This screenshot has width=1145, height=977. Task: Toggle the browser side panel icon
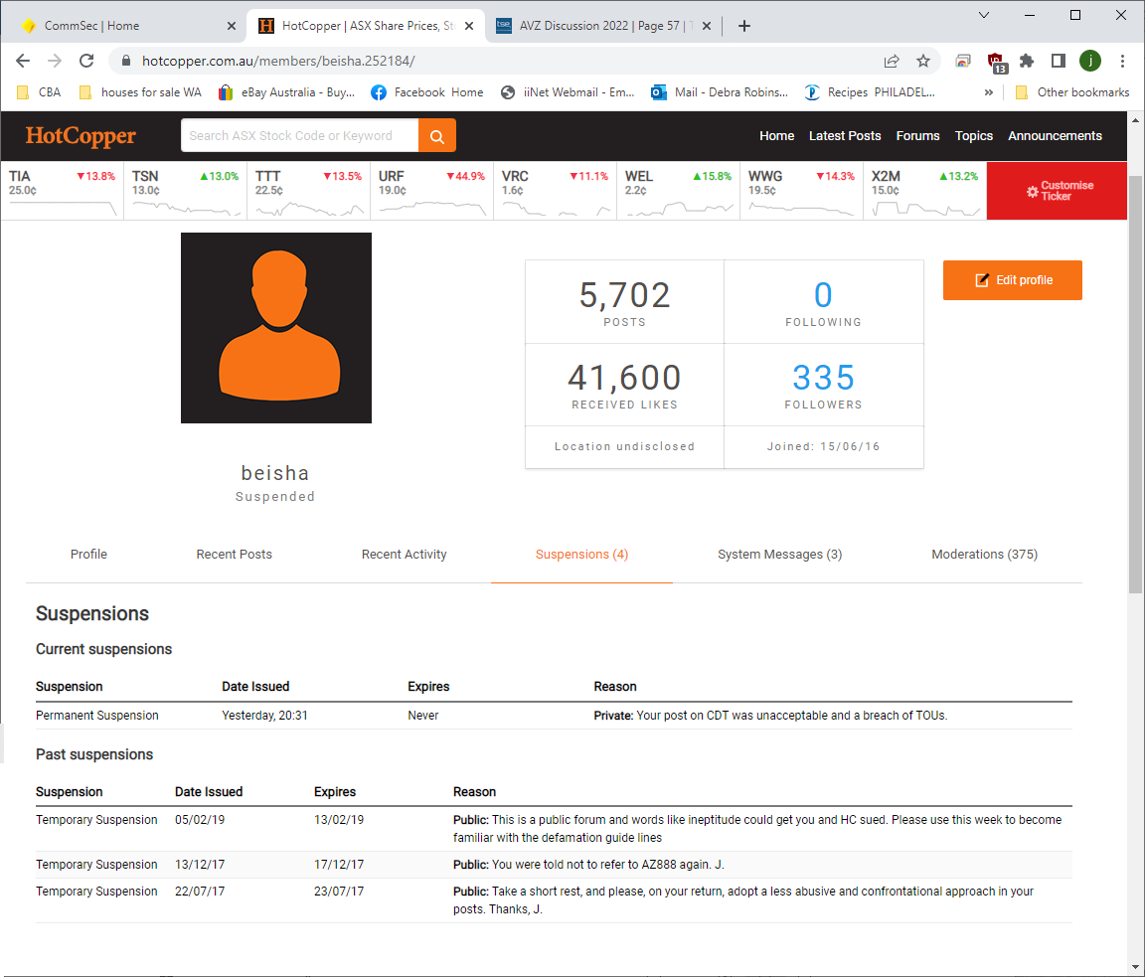tap(1059, 61)
